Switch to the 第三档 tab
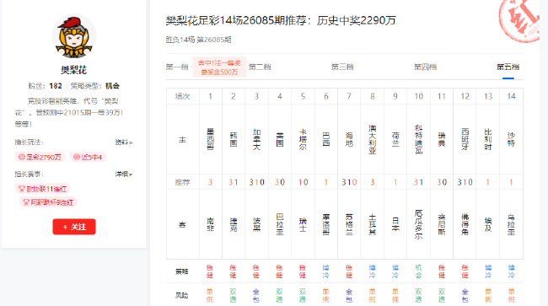Image resolution: width=548 pixels, height=306 pixels. 342,67
